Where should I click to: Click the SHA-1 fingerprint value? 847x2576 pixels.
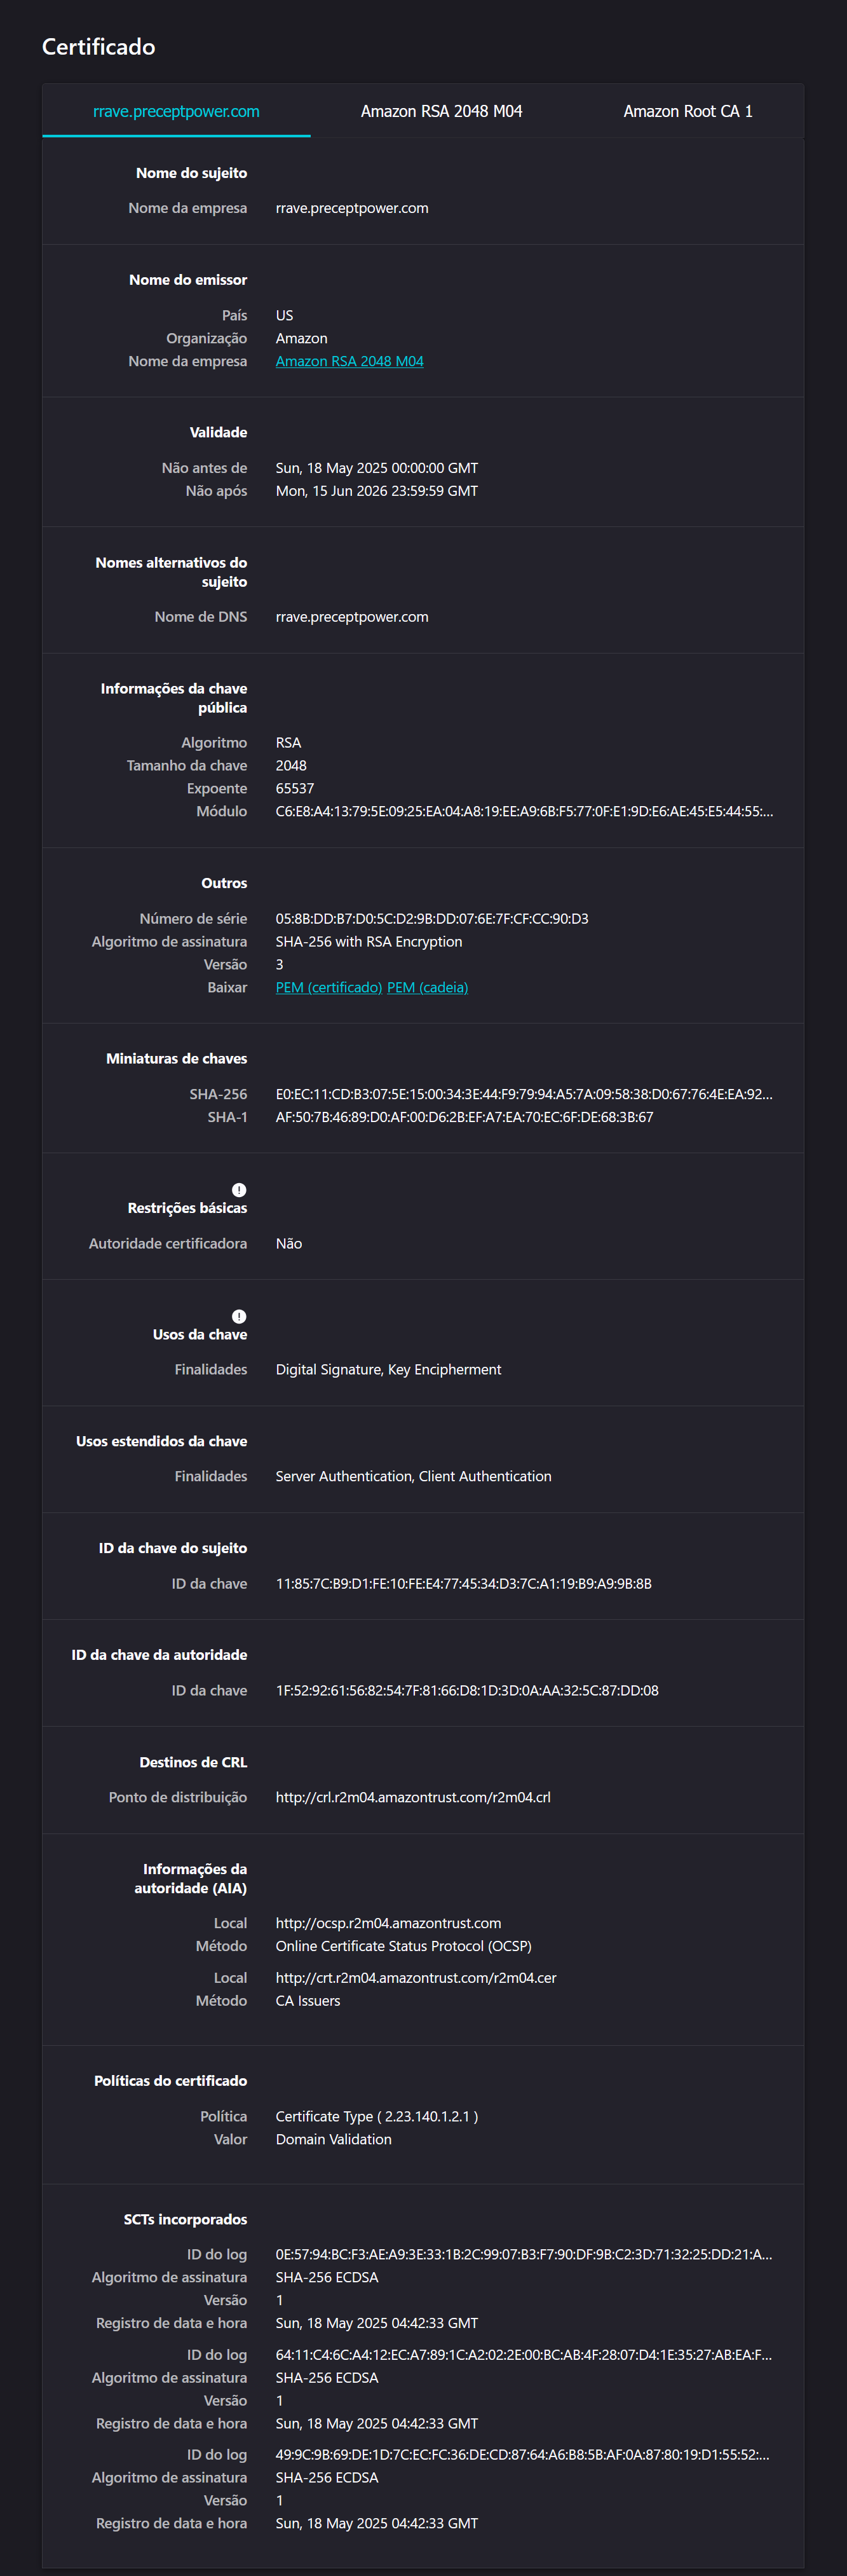click(464, 1117)
